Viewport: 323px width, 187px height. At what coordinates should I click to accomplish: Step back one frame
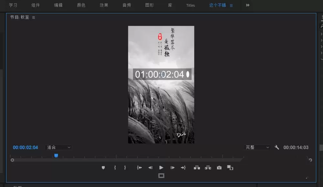point(150,168)
